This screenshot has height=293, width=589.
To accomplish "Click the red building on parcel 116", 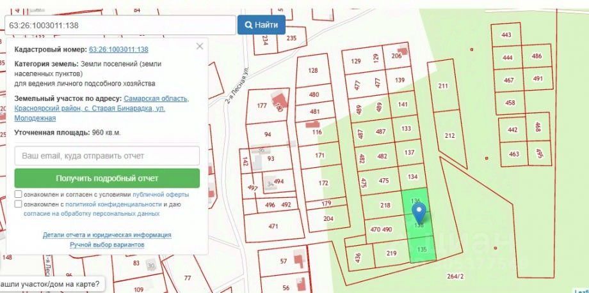I will (x=312, y=124).
